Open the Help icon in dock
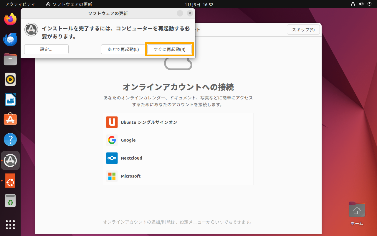The height and width of the screenshot is (236, 377). 10,139
